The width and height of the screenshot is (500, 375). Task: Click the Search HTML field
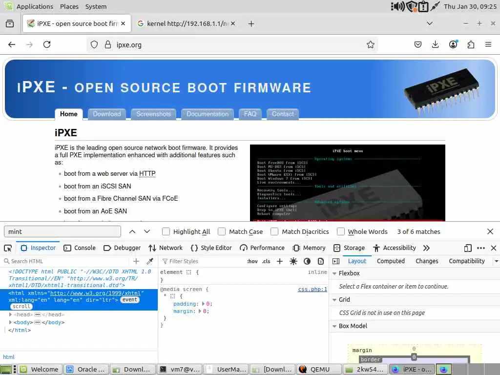point(67,261)
